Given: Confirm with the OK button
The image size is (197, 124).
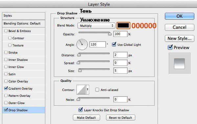Looking at the screenshot, I should 180,16.
